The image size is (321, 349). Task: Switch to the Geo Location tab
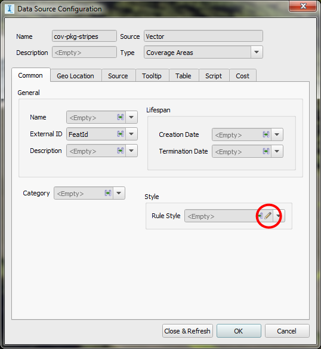click(x=76, y=76)
